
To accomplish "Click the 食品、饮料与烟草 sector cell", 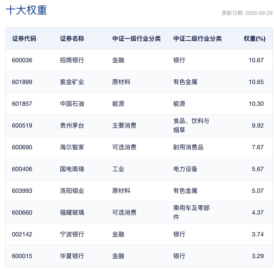I will (x=191, y=125).
